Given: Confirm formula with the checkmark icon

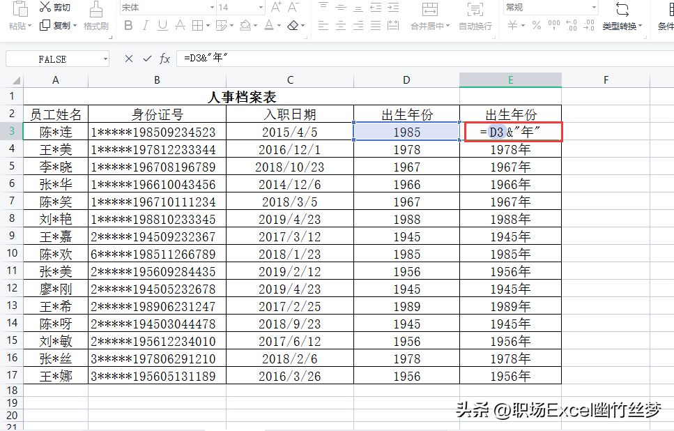Looking at the screenshot, I should point(147,59).
